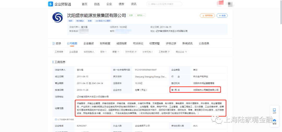The height and width of the screenshot is (132, 282).
Task: Click the 在营 status tag
Action: (131, 15)
